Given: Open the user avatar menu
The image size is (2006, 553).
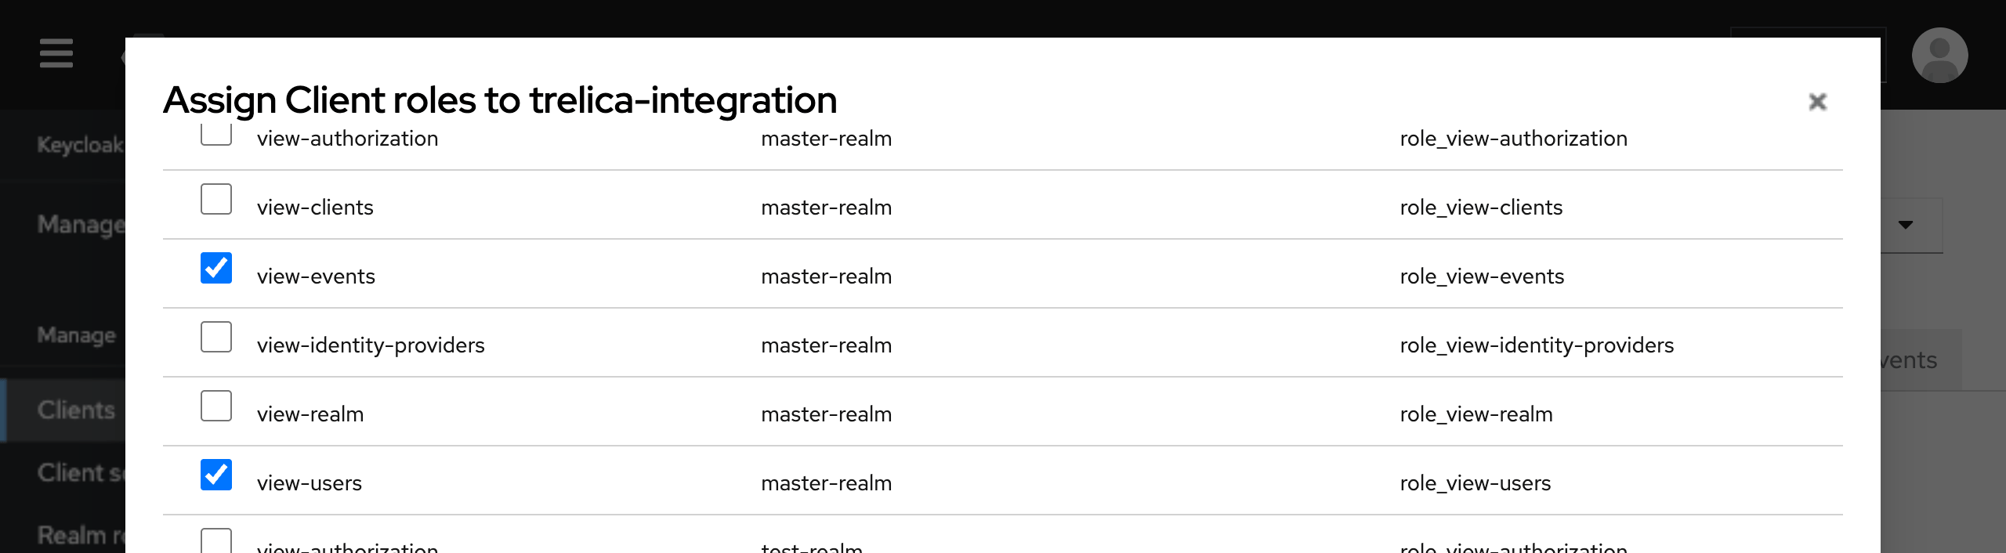Looking at the screenshot, I should [x=1939, y=55].
